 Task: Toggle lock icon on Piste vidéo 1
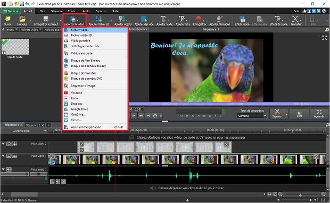(x=14, y=156)
